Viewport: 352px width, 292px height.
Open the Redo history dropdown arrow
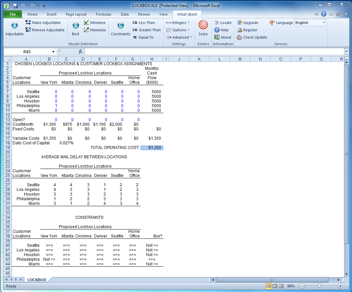pos(38,6)
